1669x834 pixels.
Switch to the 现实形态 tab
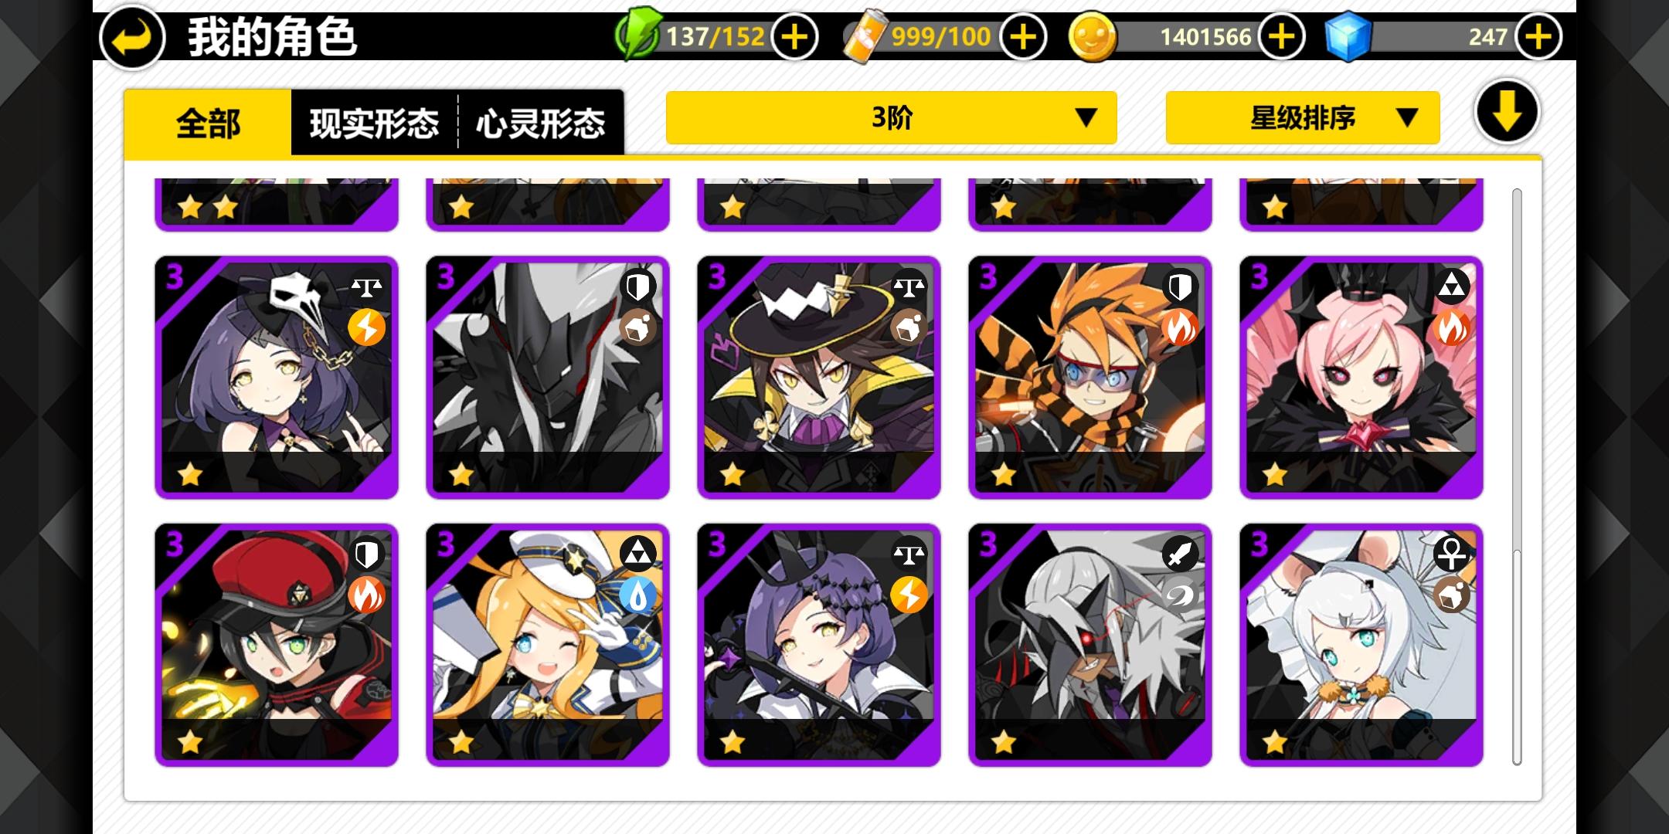[374, 123]
